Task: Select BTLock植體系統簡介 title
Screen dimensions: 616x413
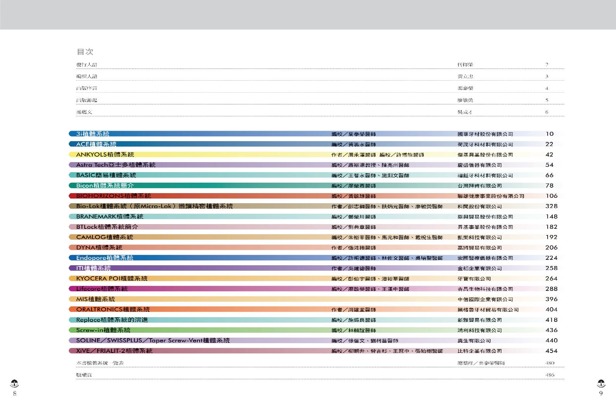Action: [107, 227]
